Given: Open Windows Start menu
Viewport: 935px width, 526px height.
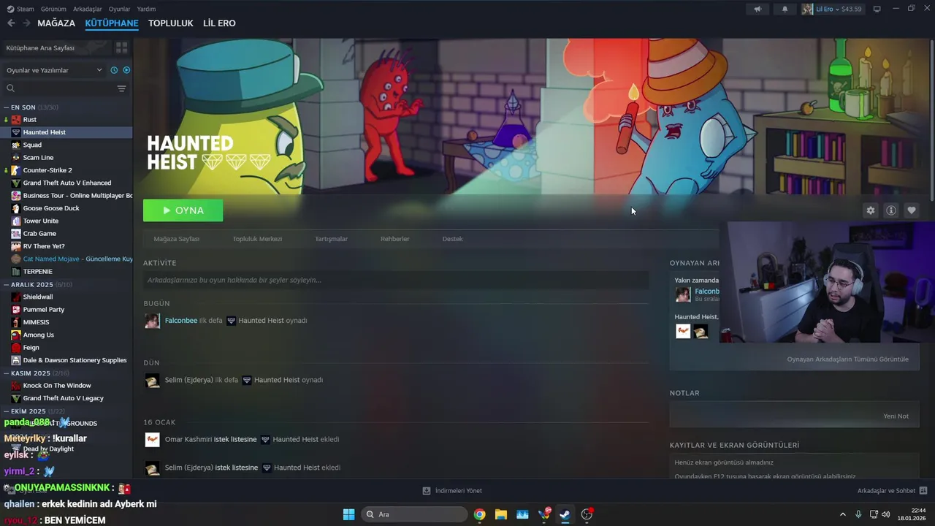Looking at the screenshot, I should coord(348,514).
